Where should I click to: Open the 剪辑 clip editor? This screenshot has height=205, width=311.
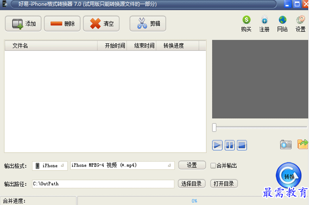pos(148,24)
